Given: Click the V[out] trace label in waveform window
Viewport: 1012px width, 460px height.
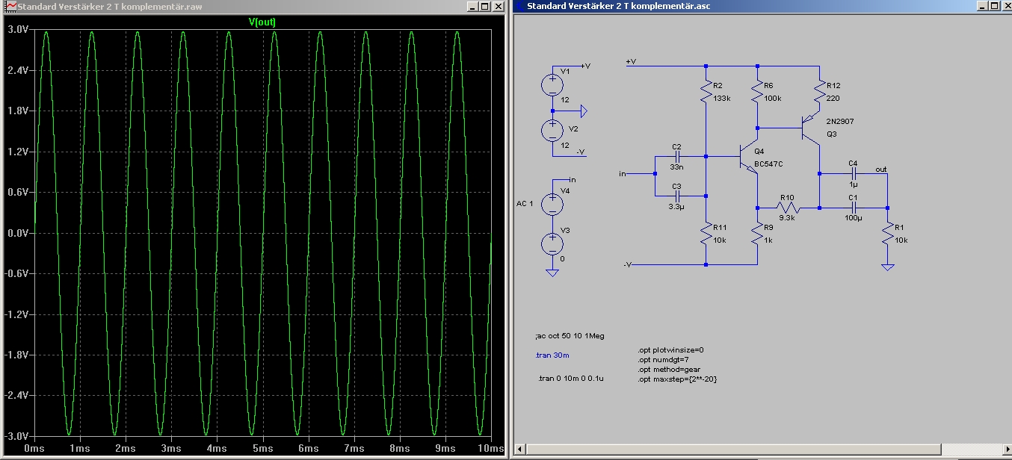Looking at the screenshot, I should click(262, 22).
